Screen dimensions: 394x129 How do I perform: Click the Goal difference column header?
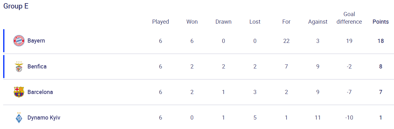pyautogui.click(x=349, y=18)
